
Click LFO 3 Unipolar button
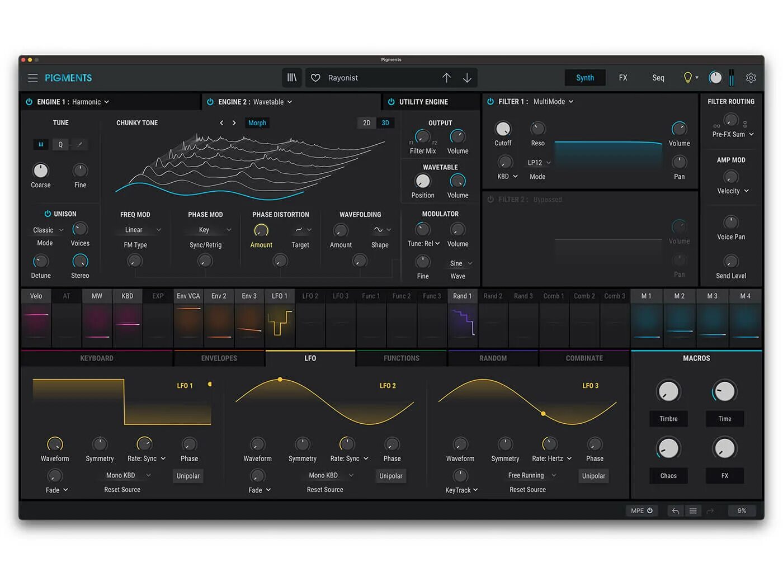[593, 476]
